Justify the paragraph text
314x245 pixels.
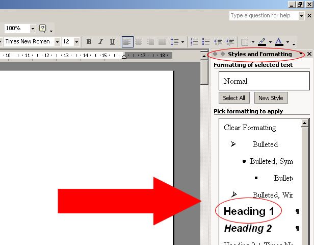(162, 42)
